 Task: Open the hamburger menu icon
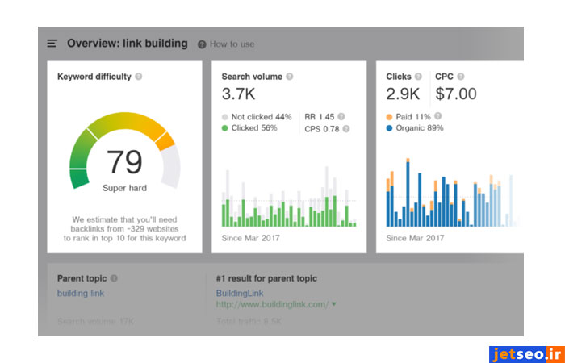52,44
